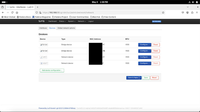This screenshot has width=200, height=112.
Task: Switch to the Interfaces tab
Action: click(43, 28)
